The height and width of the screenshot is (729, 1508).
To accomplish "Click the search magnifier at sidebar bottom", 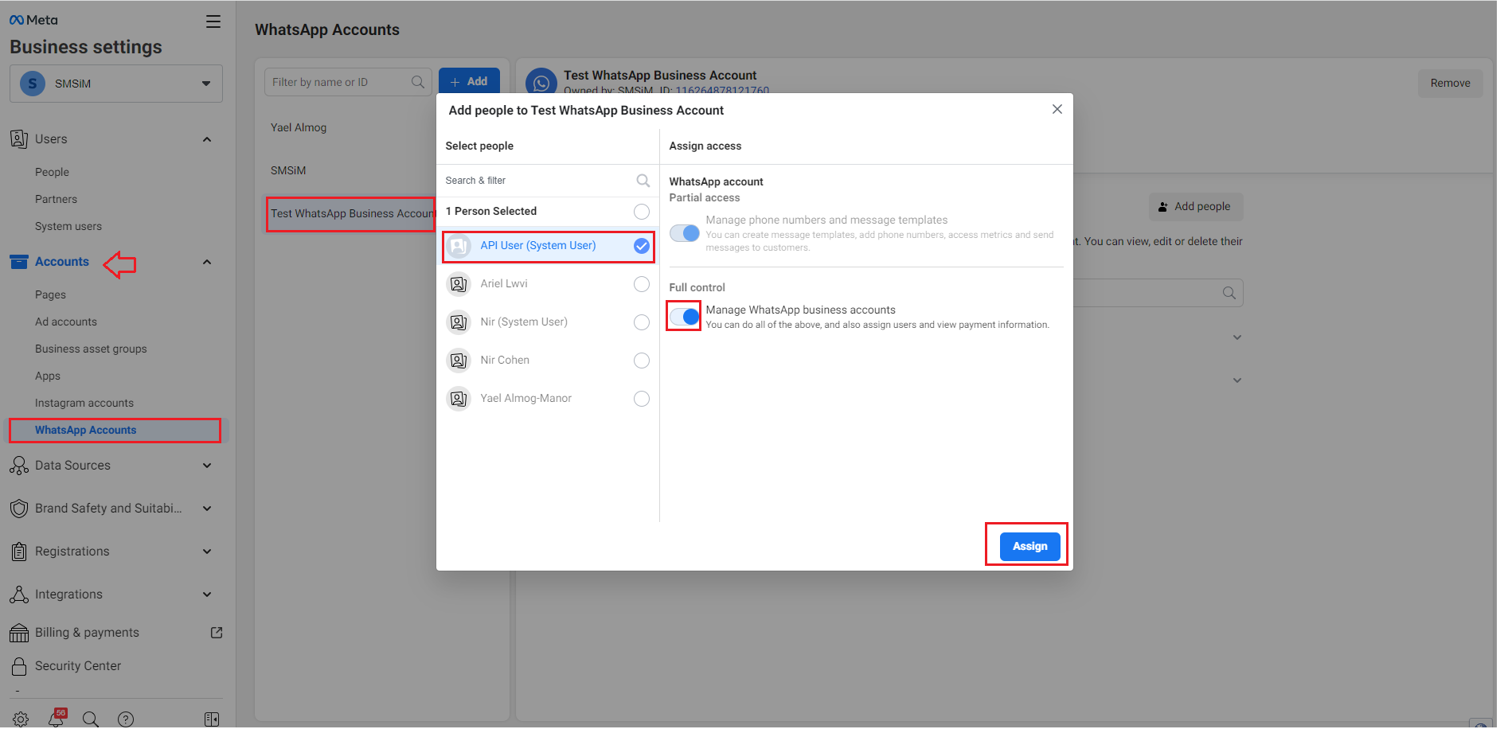I will 91,719.
